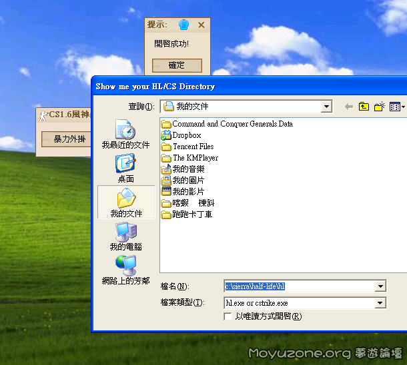Click the 提示 dialog title text

(x=157, y=25)
